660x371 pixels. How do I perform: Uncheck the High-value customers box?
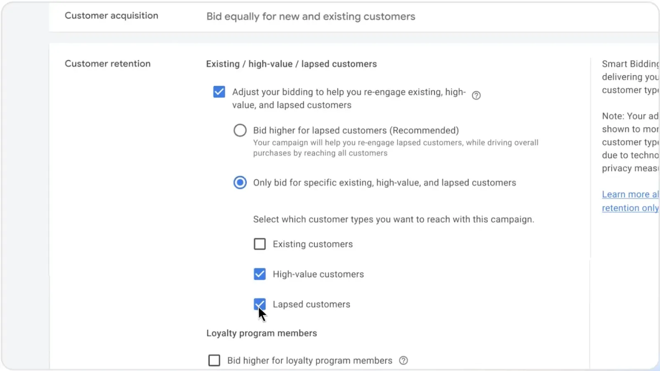point(259,274)
